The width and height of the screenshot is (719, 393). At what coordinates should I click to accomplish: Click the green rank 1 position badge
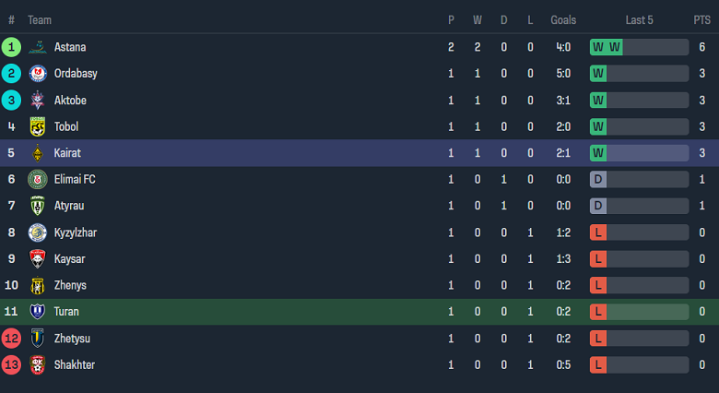pos(12,47)
